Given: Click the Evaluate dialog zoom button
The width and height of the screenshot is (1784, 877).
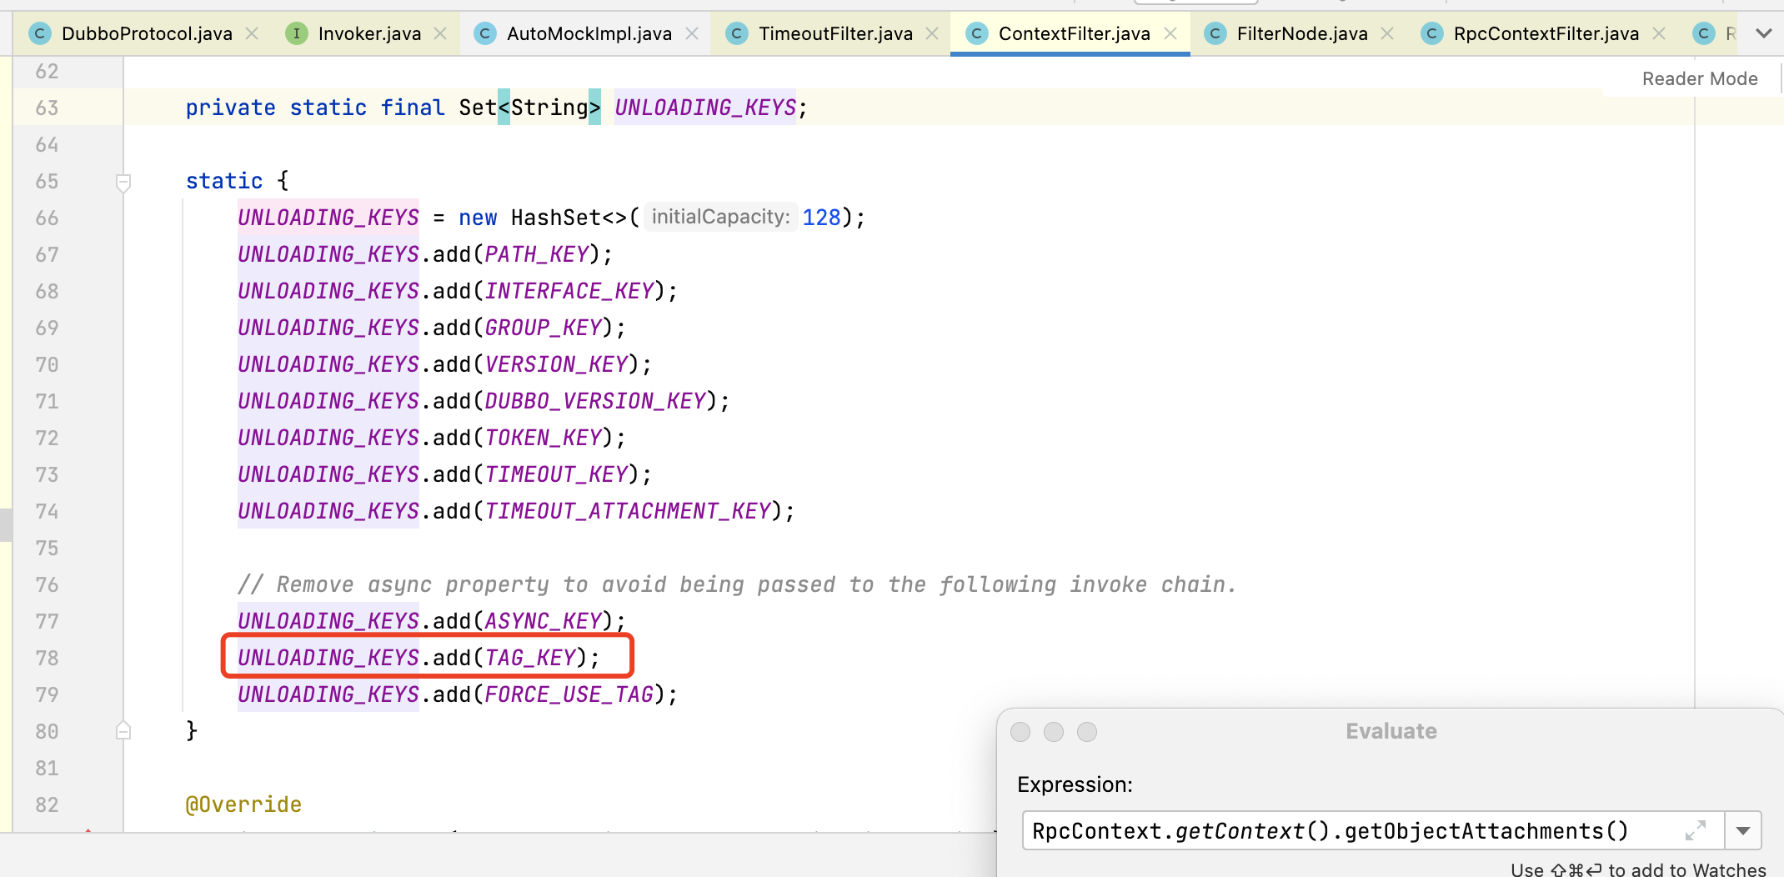Looking at the screenshot, I should click(x=1087, y=732).
